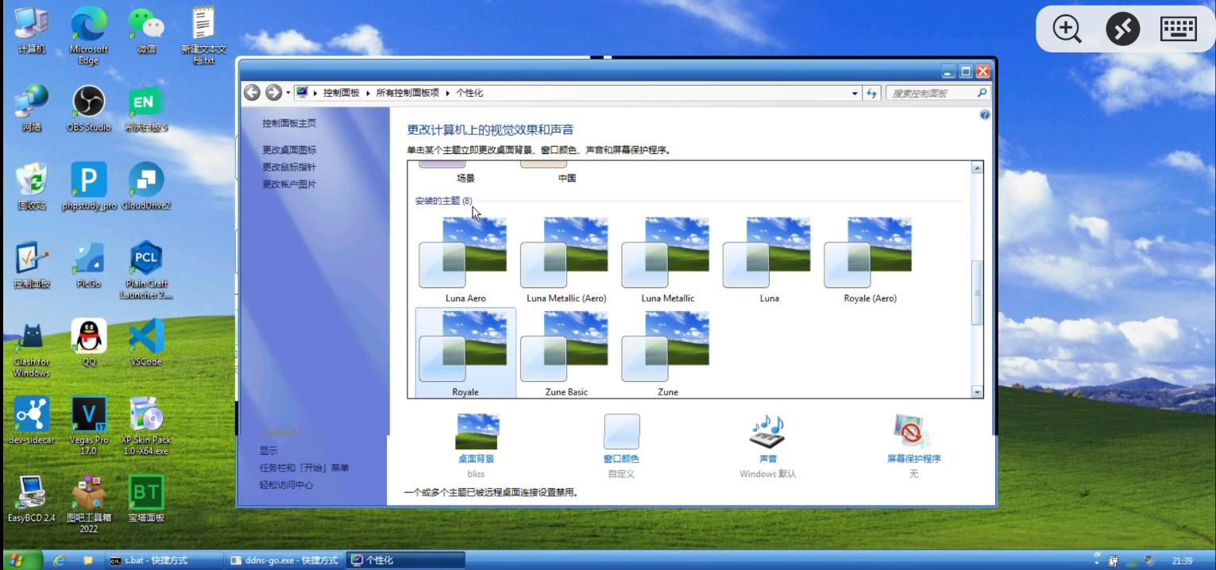Click the Back arrow in control panel
Screen dimensions: 1216x570
click(252, 93)
